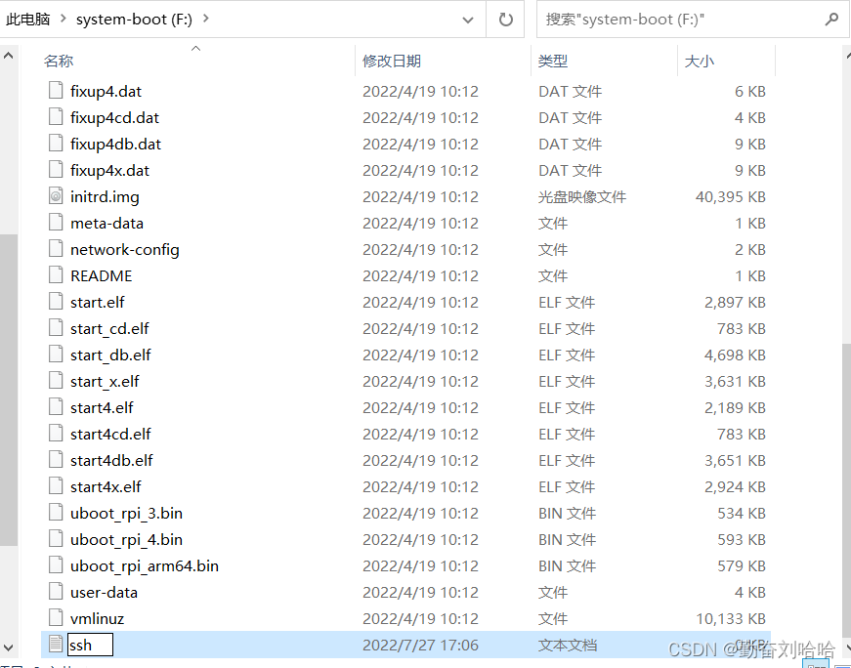Click the uboot_rpi_4.bin file icon
The width and height of the screenshot is (851, 668).
(56, 539)
